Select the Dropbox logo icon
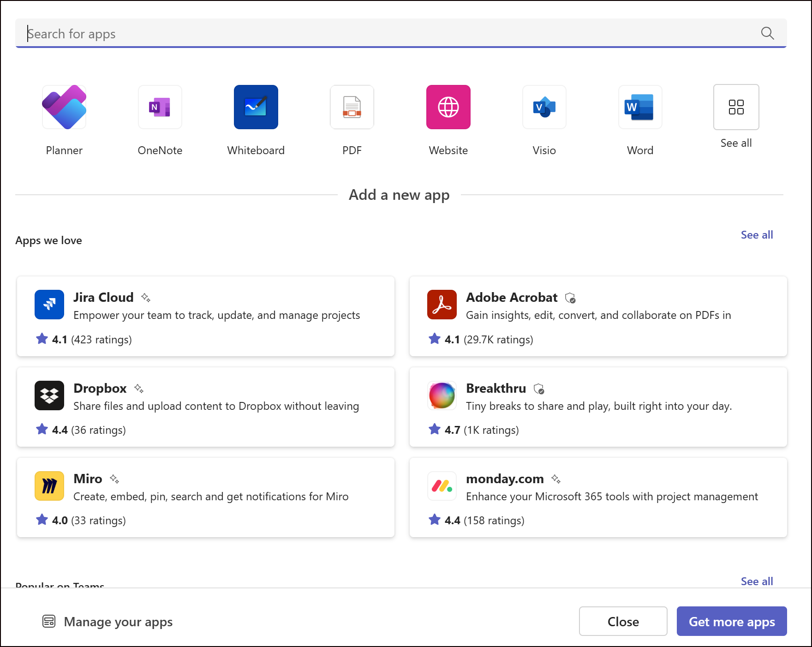The image size is (812, 647). pyautogui.click(x=49, y=395)
